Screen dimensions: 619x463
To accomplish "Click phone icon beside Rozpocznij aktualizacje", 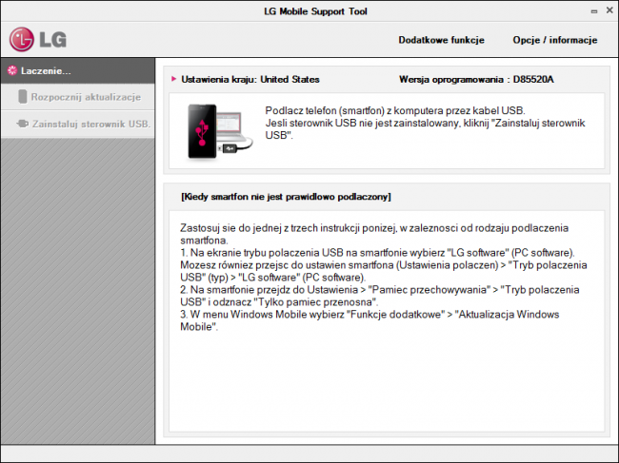I will [x=23, y=97].
